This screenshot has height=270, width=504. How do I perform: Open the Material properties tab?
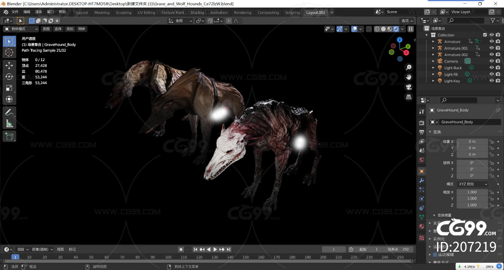click(x=422, y=226)
